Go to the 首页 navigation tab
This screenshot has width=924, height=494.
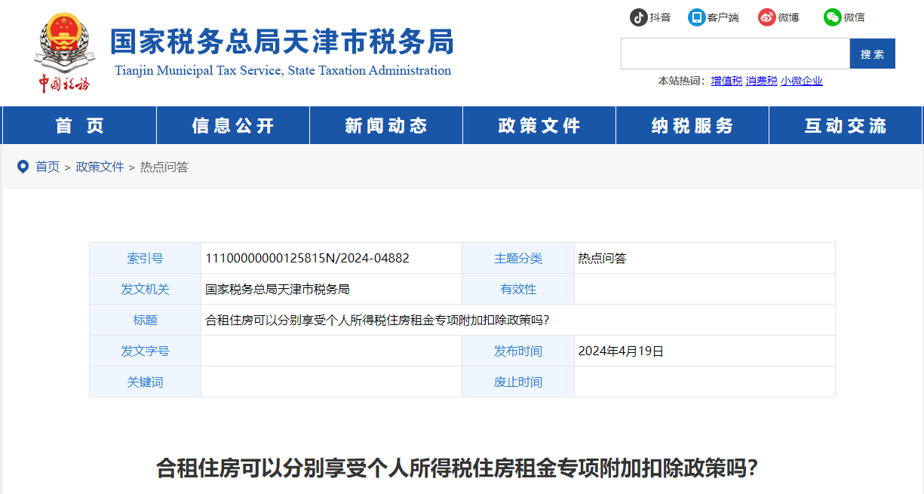click(79, 126)
